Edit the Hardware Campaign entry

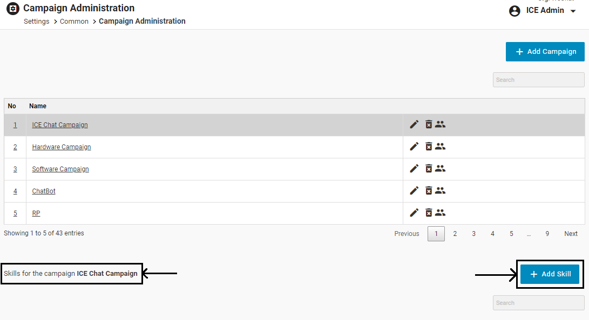click(414, 147)
